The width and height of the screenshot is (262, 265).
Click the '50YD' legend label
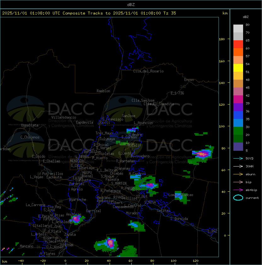(x=249, y=159)
